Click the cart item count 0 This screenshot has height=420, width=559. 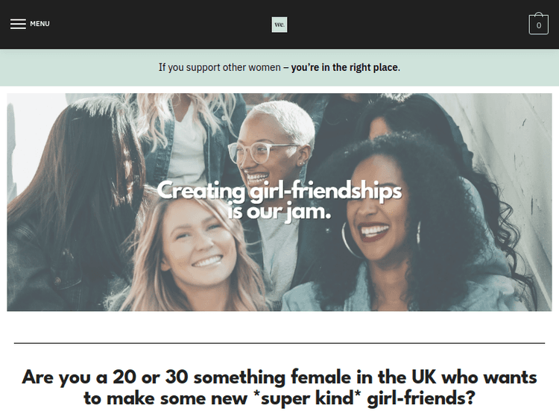tap(538, 26)
